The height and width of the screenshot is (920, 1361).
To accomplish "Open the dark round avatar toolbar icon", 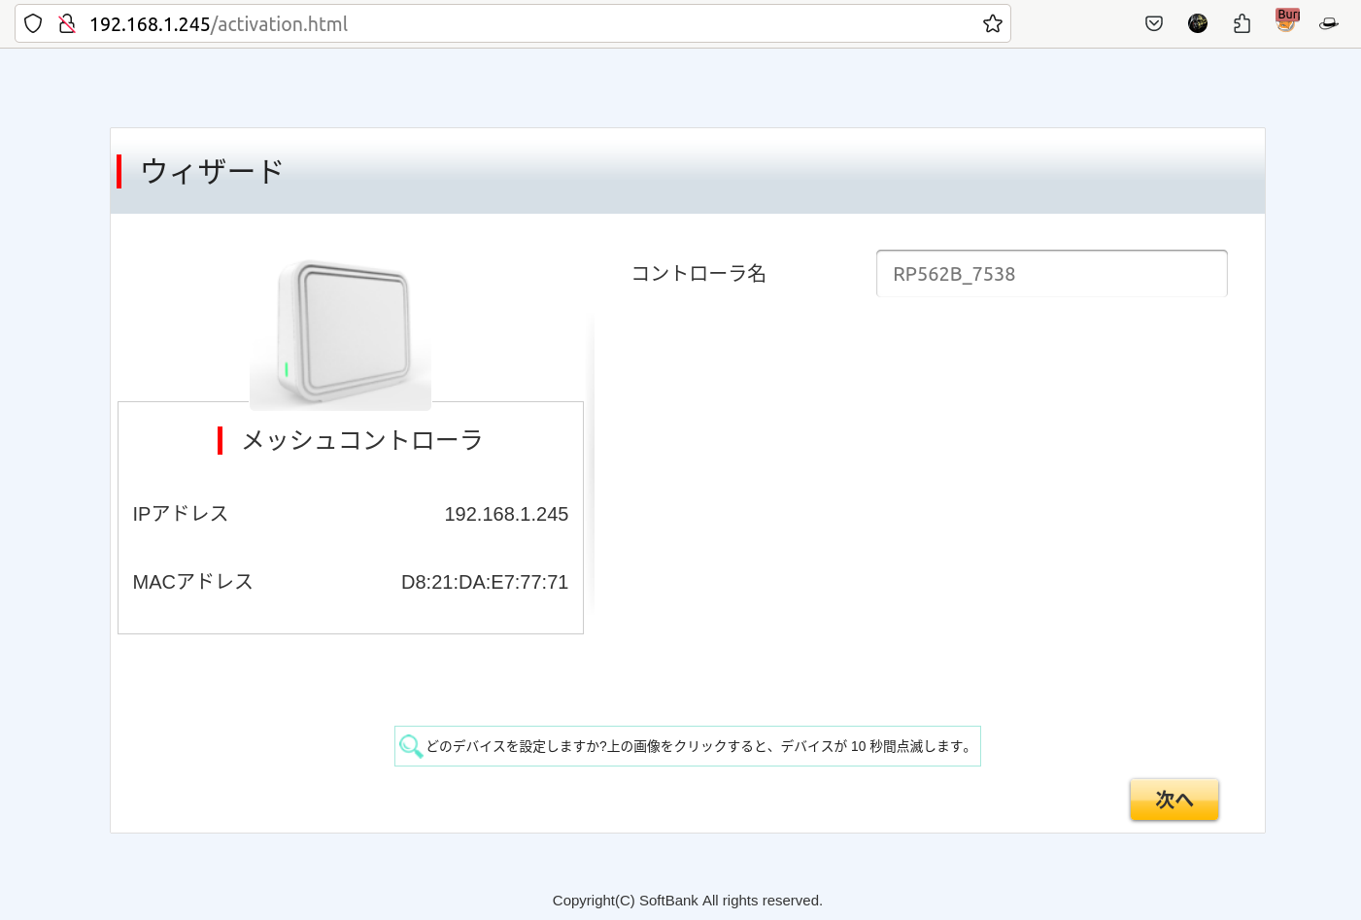I will tap(1198, 24).
